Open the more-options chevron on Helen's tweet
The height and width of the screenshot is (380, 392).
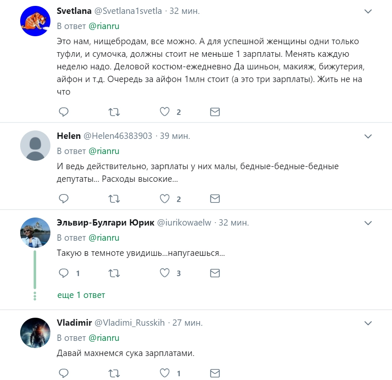368,136
